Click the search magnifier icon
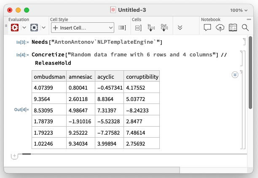 245,28
